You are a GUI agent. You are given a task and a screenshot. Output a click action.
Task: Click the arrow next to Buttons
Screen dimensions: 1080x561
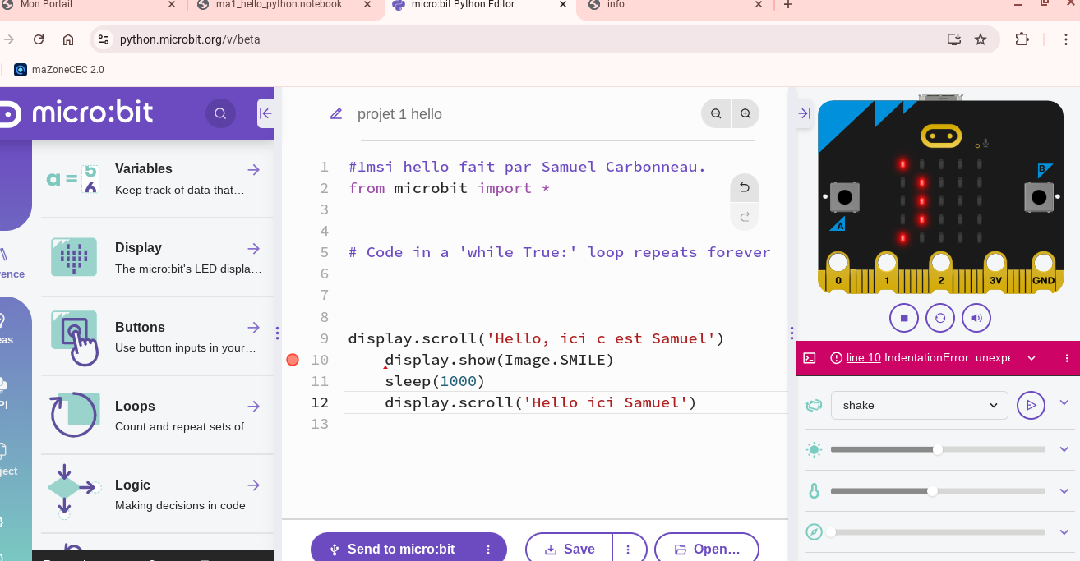pos(254,328)
